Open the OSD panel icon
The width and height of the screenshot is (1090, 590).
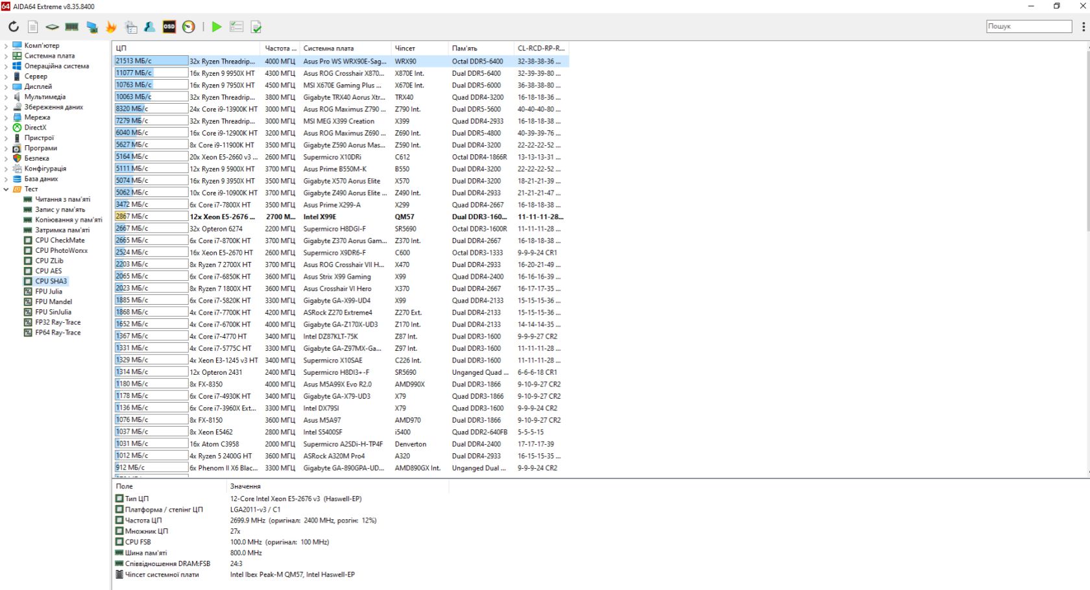pyautogui.click(x=169, y=27)
